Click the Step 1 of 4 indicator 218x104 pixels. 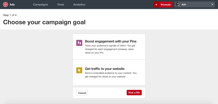(10, 15)
